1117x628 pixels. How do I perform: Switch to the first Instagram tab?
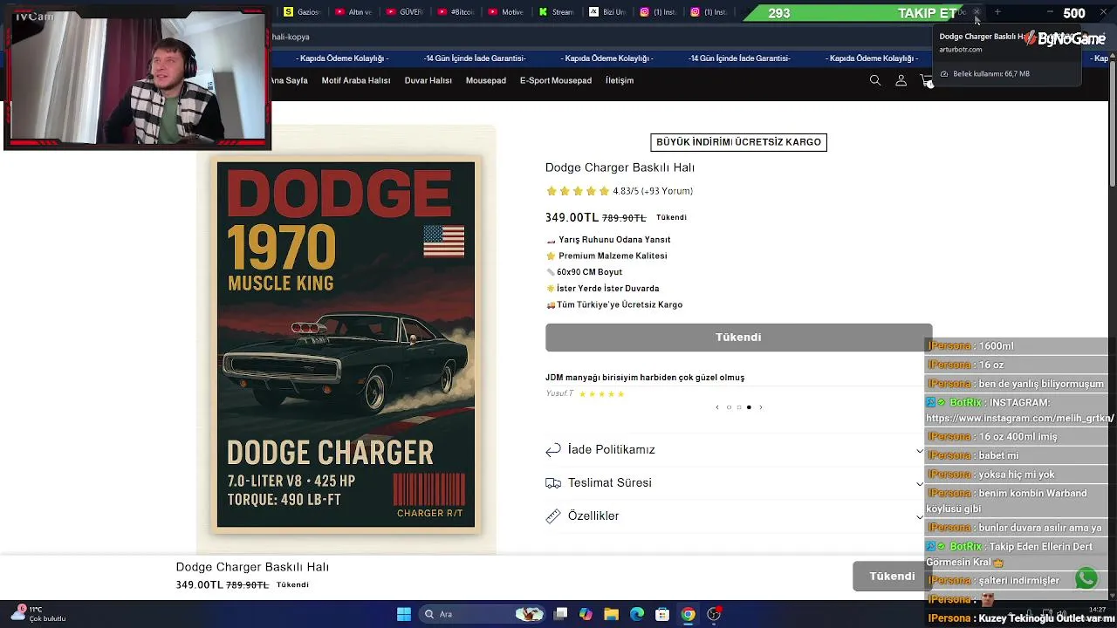(657, 12)
